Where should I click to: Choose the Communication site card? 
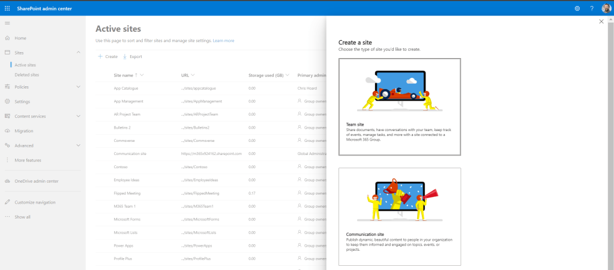pyautogui.click(x=399, y=216)
